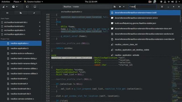
Task: Click the airplane mode icon in the top bar
Action: 169,2
